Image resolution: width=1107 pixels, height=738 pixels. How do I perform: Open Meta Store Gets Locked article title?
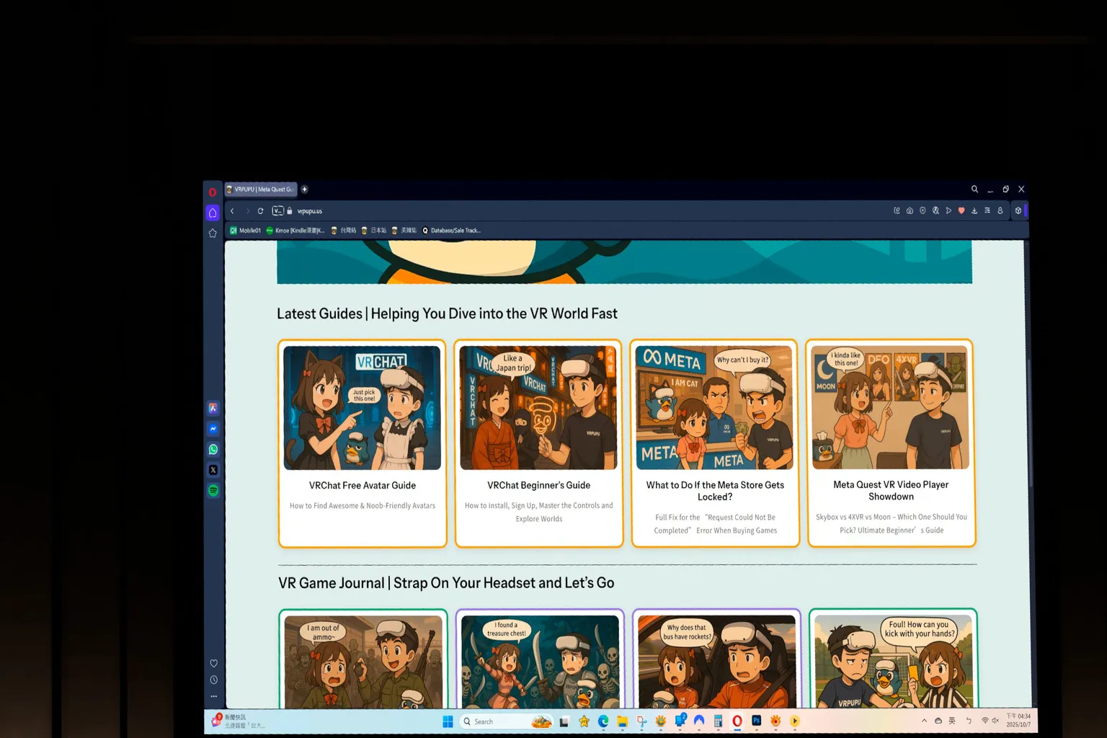tap(715, 491)
